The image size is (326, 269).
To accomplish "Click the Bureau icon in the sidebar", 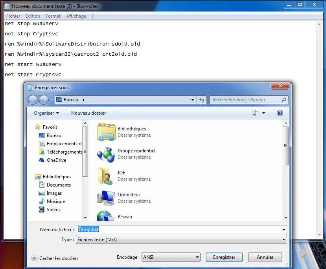I will point(42,135).
